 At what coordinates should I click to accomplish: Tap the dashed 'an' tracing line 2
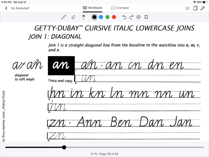(89, 78)
